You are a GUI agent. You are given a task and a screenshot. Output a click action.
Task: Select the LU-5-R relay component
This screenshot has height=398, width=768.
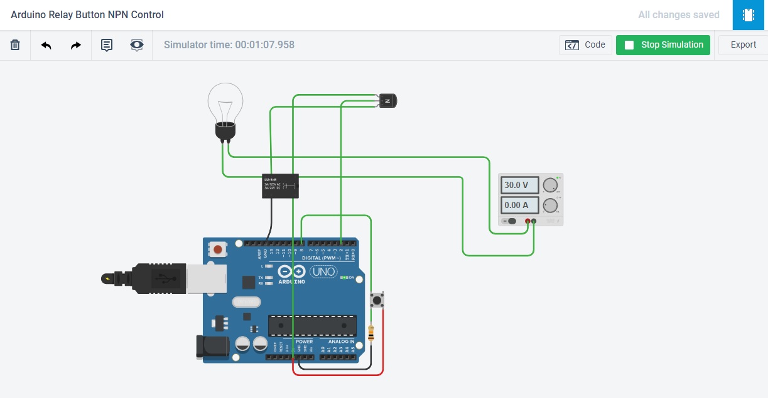(280, 186)
